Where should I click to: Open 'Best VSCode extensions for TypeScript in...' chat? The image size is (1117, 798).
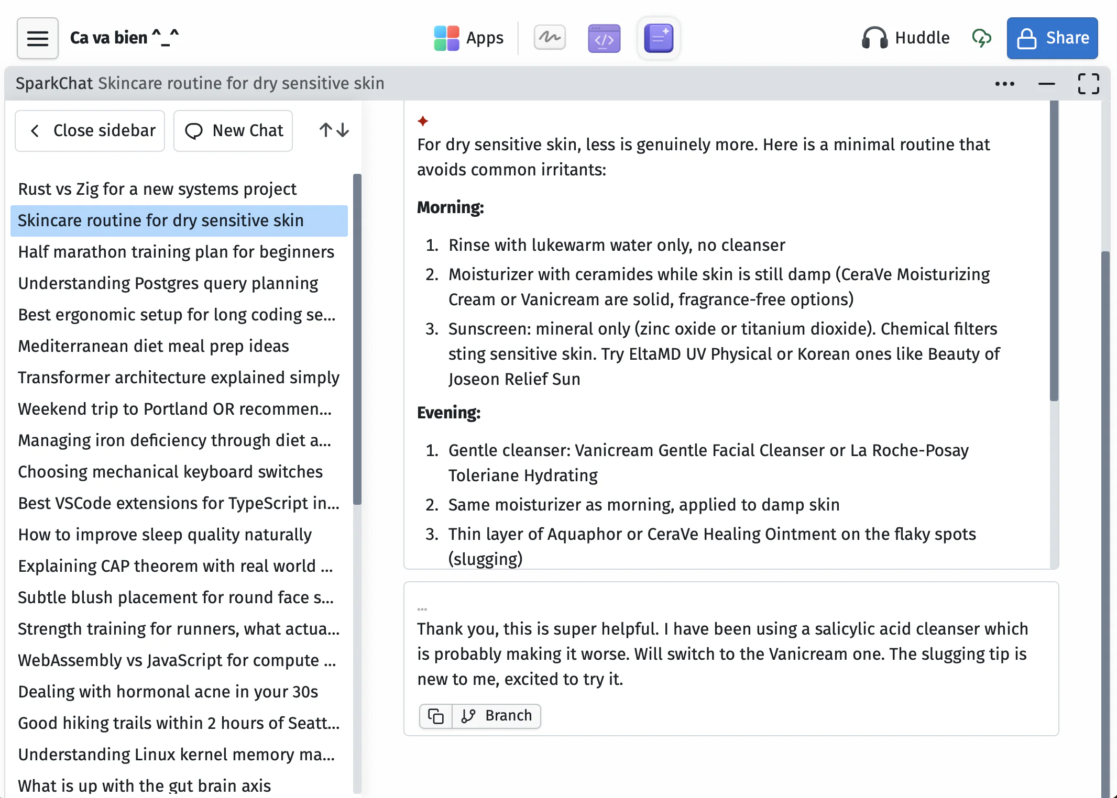(x=179, y=503)
